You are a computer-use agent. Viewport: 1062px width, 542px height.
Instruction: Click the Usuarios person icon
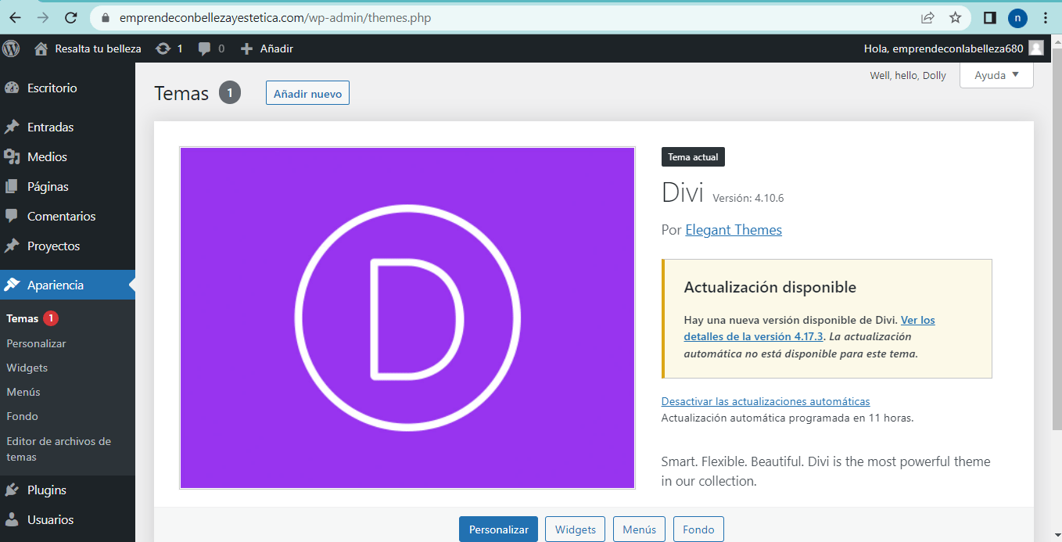coord(12,519)
